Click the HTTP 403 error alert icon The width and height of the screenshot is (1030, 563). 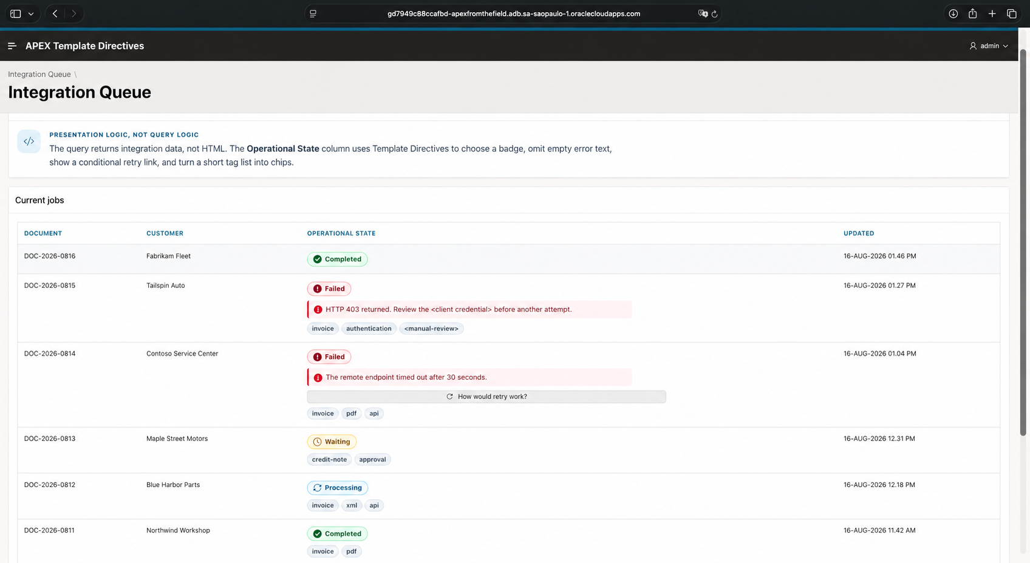(318, 309)
